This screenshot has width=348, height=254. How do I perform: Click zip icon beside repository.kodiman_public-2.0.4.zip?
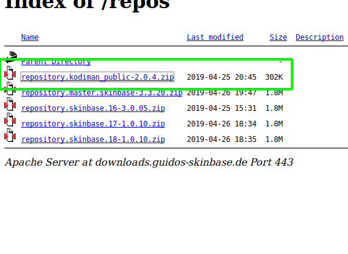coord(10,73)
